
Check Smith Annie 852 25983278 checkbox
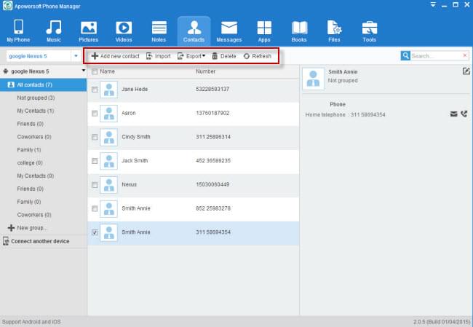[95, 208]
